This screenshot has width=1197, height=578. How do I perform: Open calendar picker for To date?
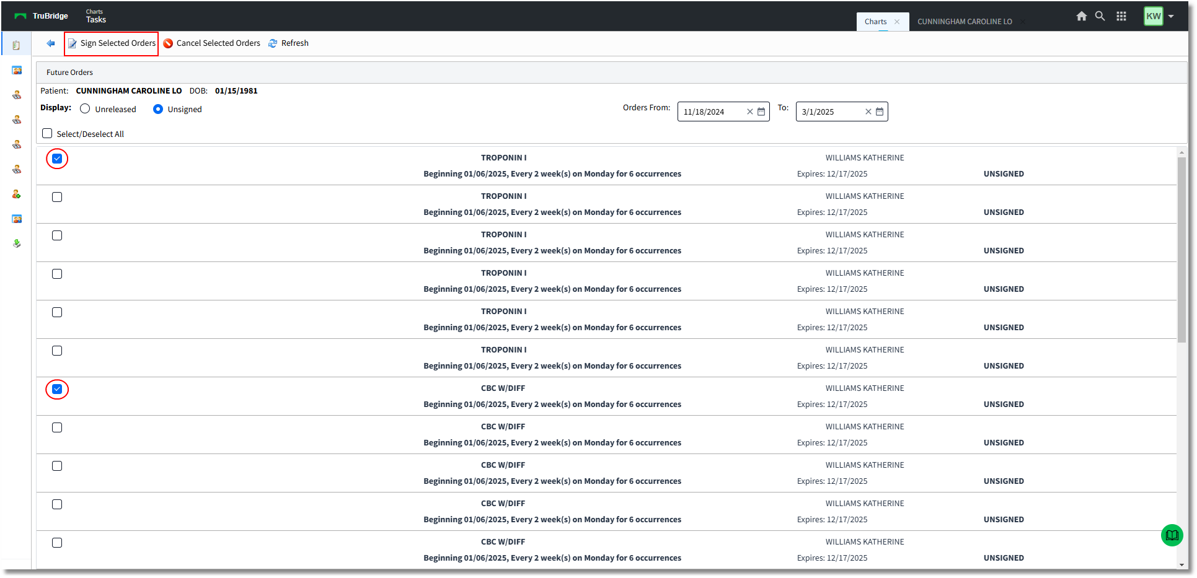pyautogui.click(x=880, y=112)
